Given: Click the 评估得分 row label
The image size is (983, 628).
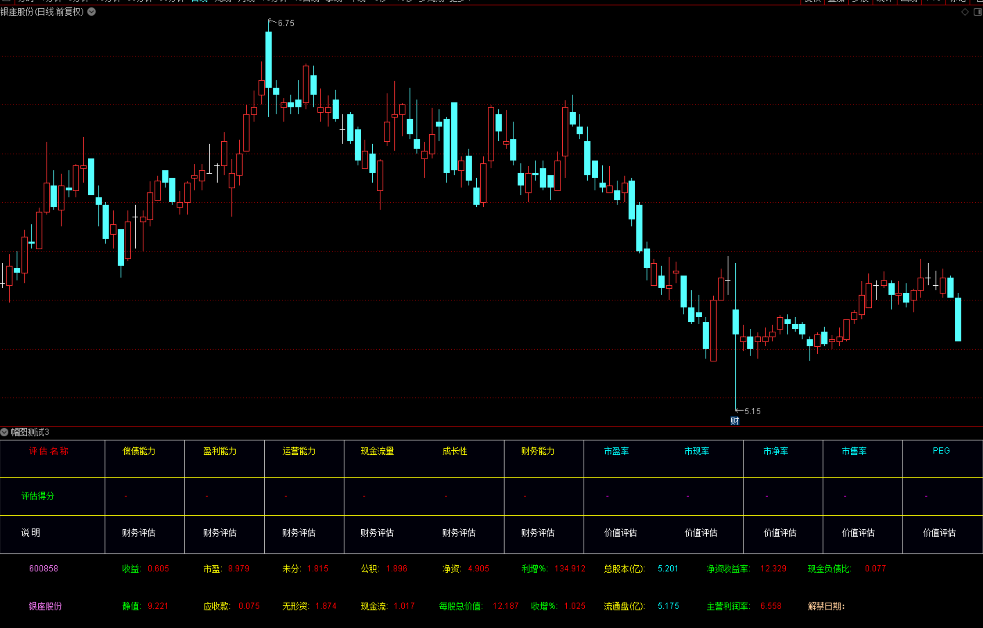Looking at the screenshot, I should [37, 496].
